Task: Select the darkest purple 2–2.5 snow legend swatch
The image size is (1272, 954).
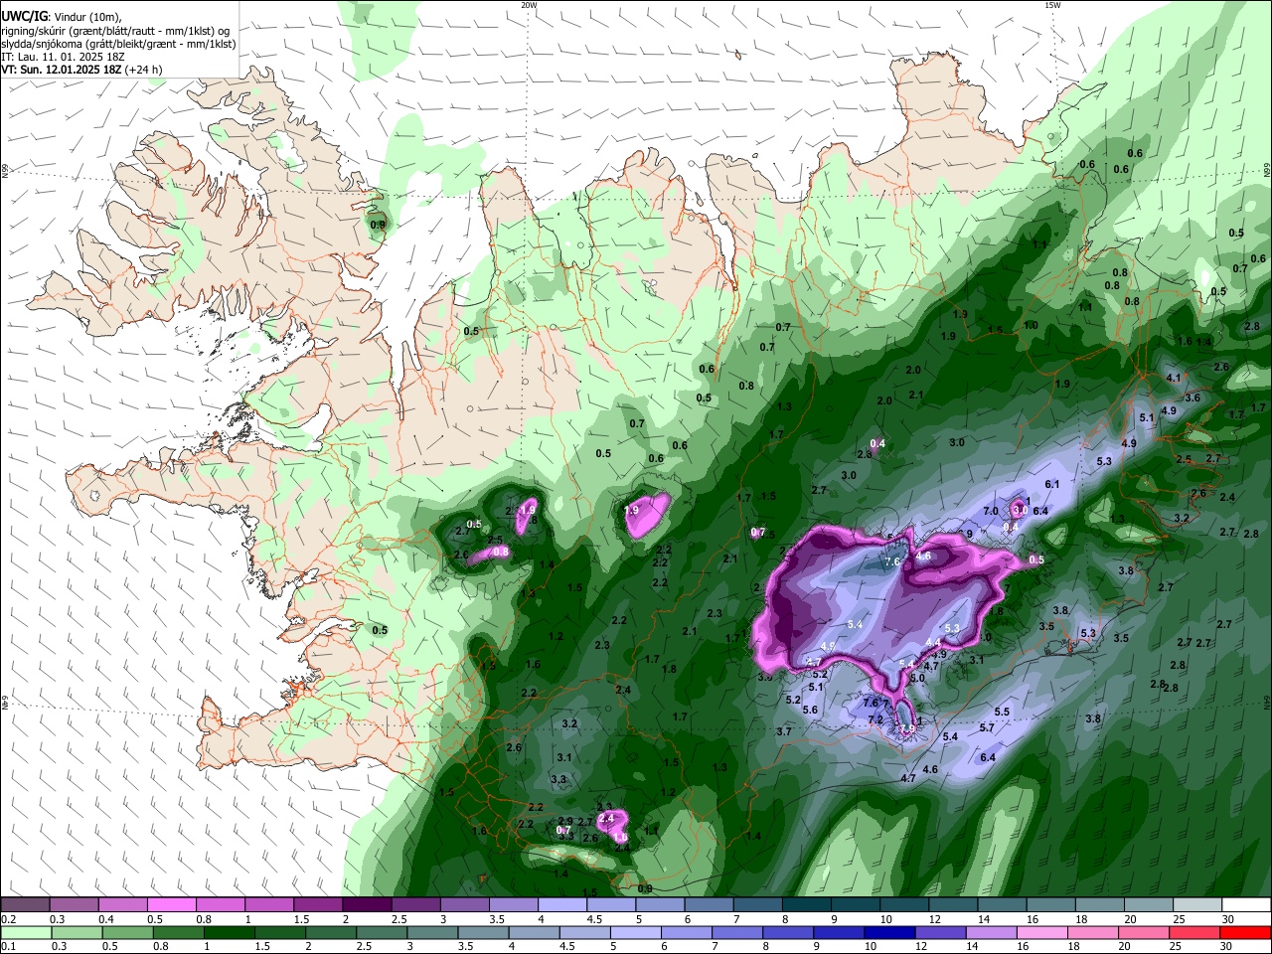Action: pyautogui.click(x=367, y=905)
